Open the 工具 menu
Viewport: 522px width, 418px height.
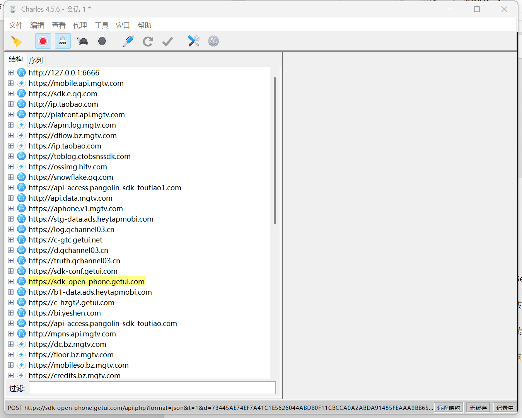[102, 25]
